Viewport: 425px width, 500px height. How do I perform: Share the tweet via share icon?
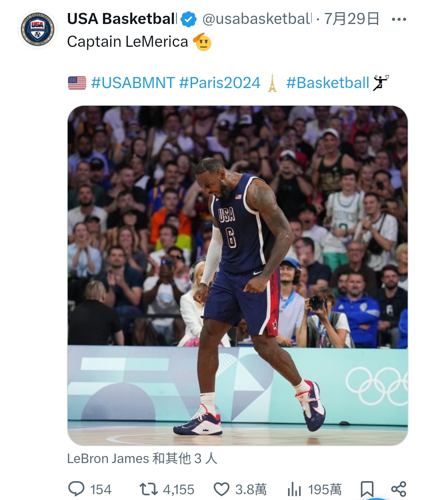pyautogui.click(x=399, y=489)
